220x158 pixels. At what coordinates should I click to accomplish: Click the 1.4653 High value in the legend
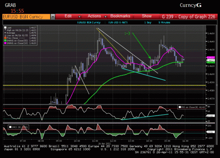pos(33,30)
